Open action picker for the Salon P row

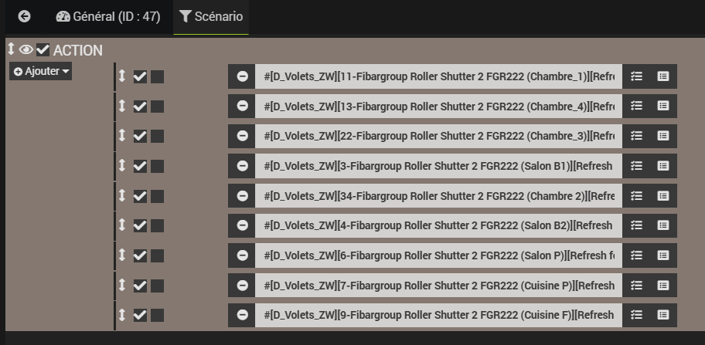[x=636, y=255]
